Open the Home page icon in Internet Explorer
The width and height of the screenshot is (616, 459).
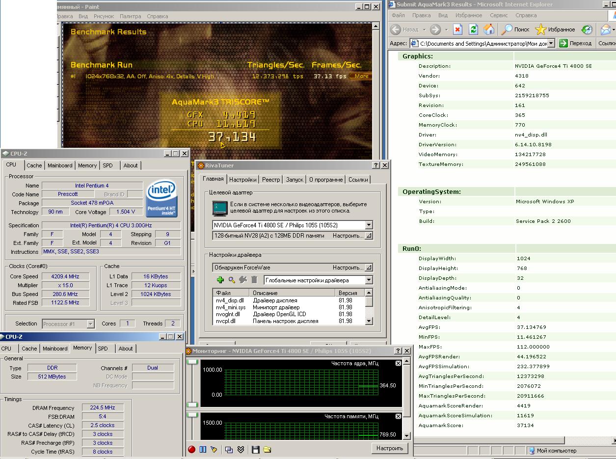point(489,29)
